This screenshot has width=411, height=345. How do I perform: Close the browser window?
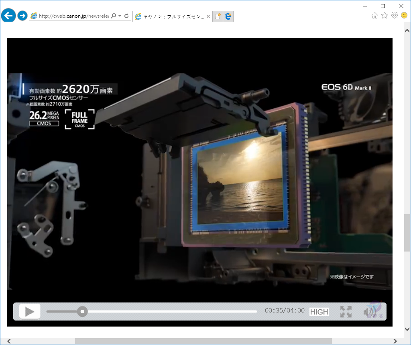401,6
